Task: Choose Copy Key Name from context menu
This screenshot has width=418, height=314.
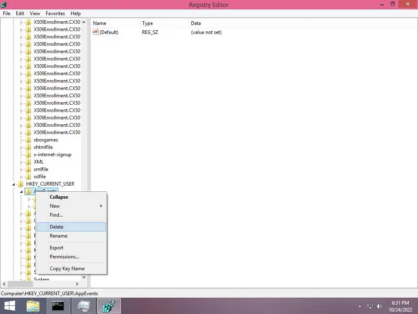Action: 71,269
